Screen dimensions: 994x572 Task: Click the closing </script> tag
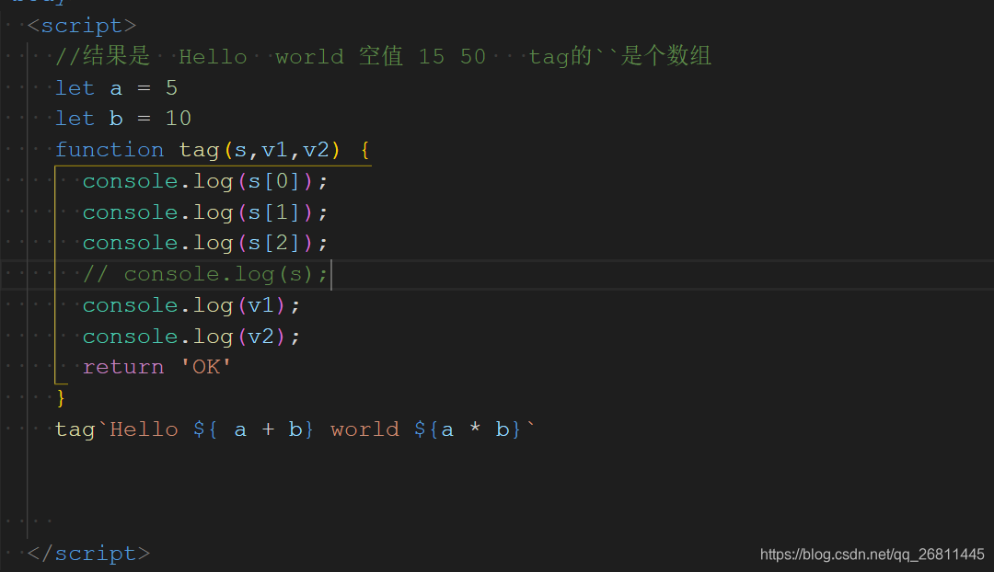coord(88,554)
